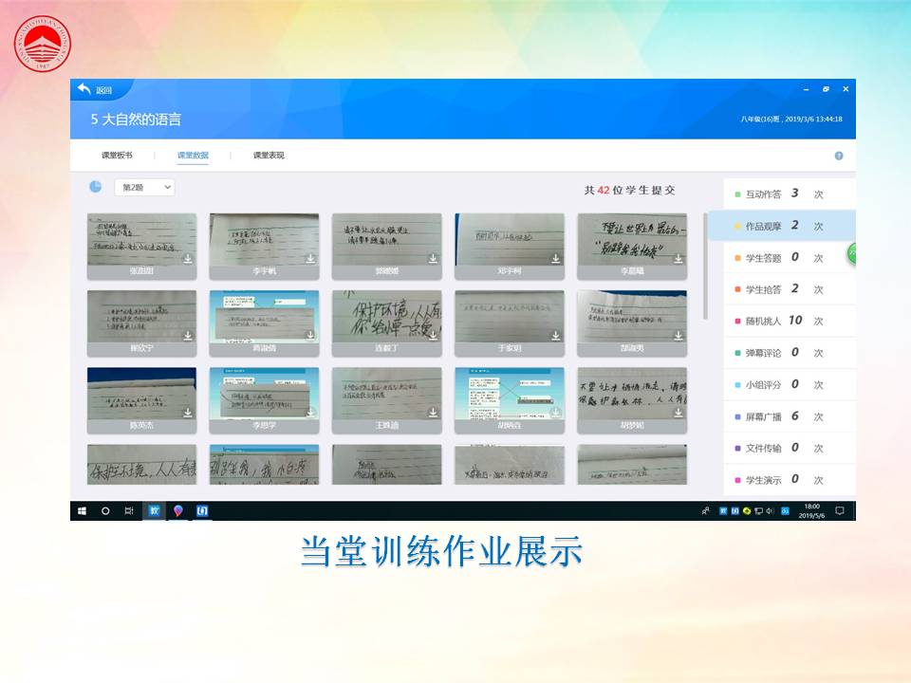
Task: Open the notification center in taskbar
Action: coord(839,511)
